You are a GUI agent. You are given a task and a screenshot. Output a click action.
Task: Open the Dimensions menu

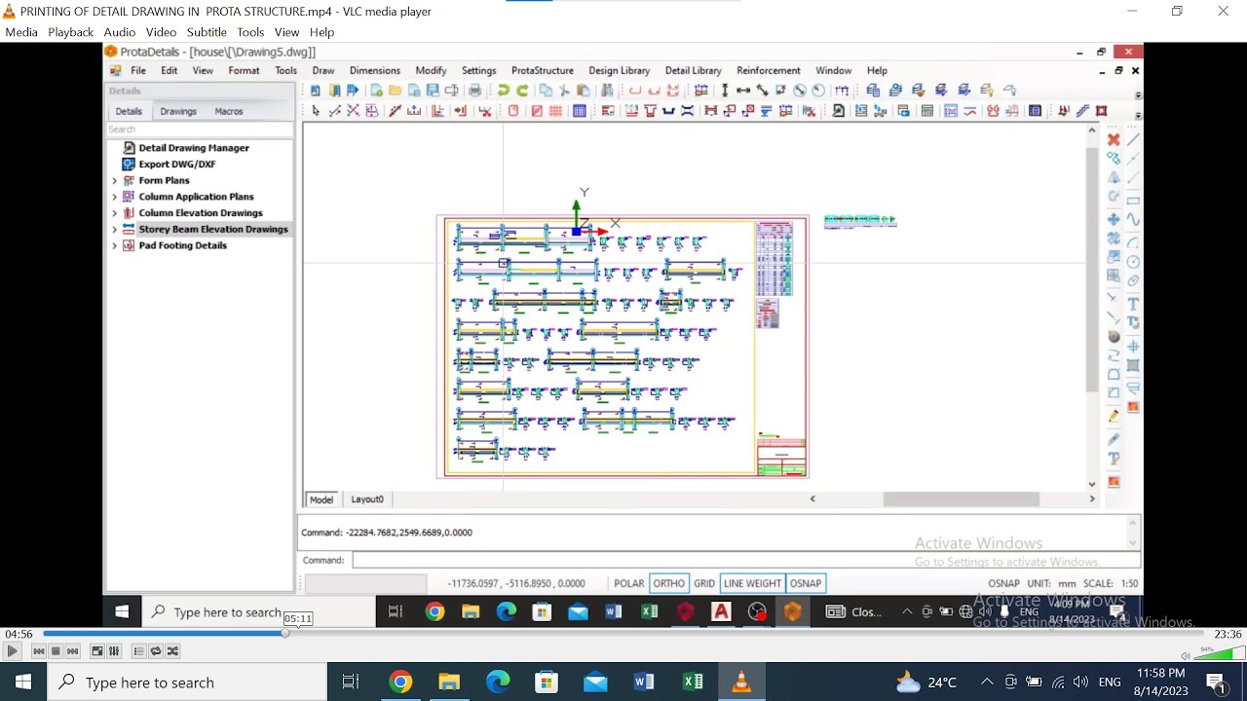(x=375, y=71)
